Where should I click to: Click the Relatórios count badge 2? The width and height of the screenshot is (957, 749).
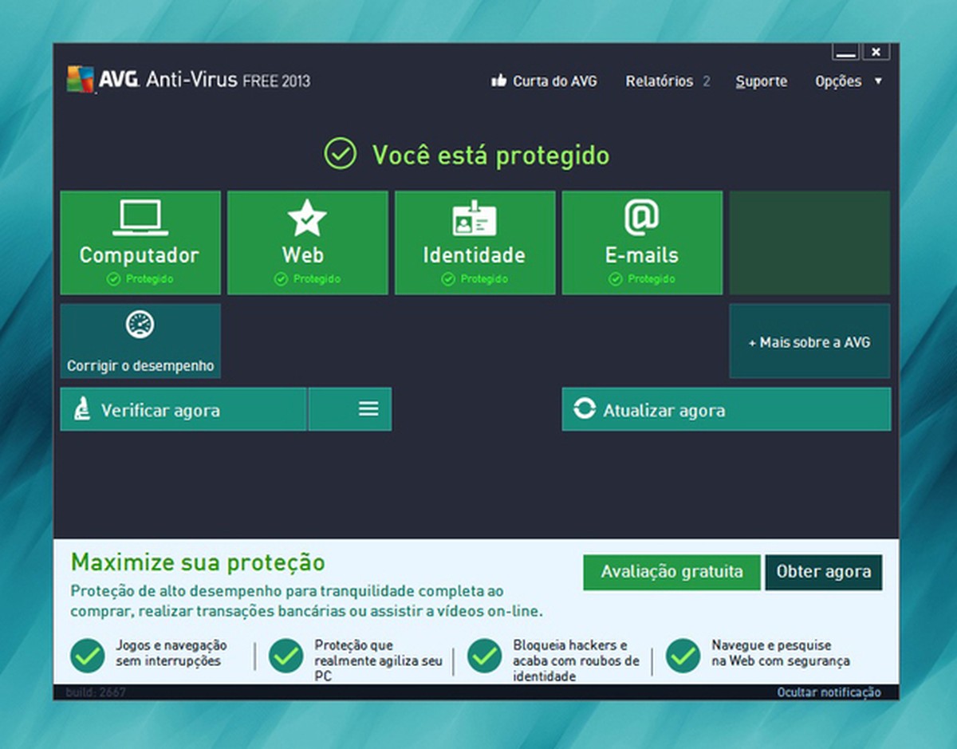(707, 81)
